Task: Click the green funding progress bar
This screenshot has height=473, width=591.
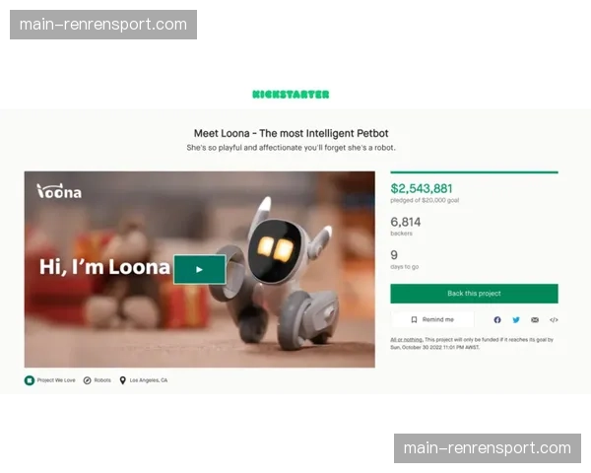Action: (x=474, y=172)
